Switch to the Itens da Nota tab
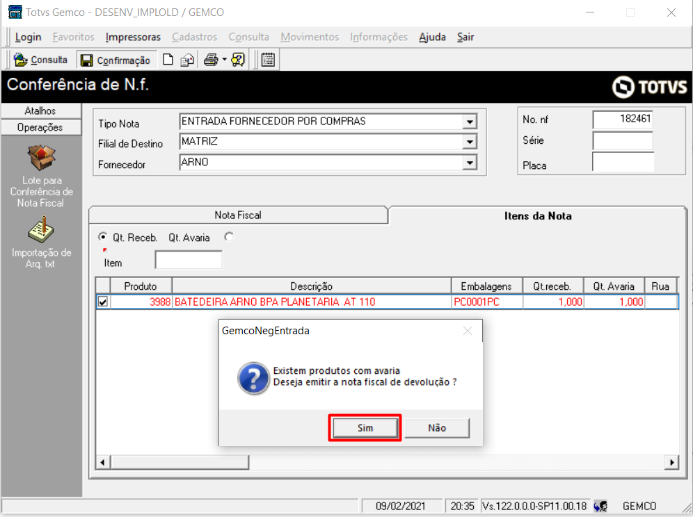Viewport: 693px width, 517px height. click(x=538, y=216)
